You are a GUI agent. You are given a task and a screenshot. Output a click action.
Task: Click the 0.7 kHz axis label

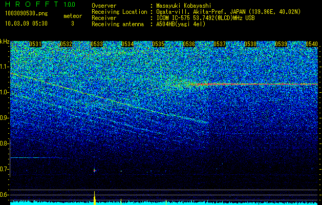click(x=4, y=169)
